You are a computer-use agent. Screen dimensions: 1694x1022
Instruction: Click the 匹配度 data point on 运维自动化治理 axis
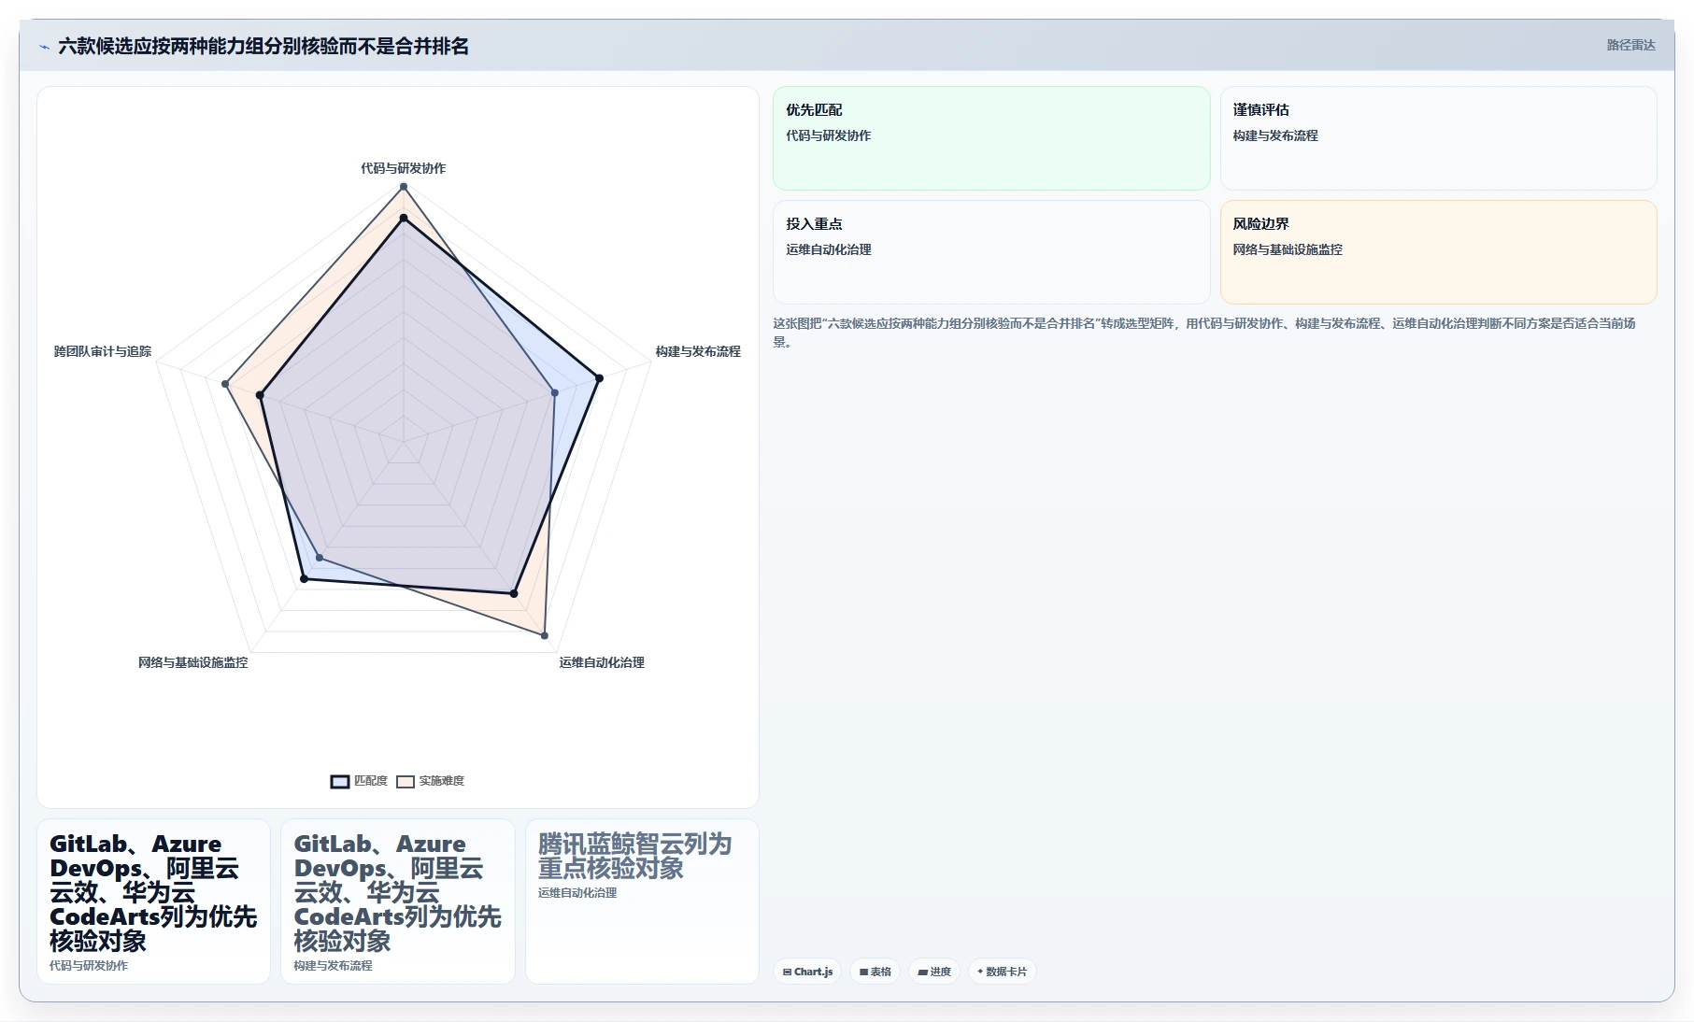coord(514,593)
